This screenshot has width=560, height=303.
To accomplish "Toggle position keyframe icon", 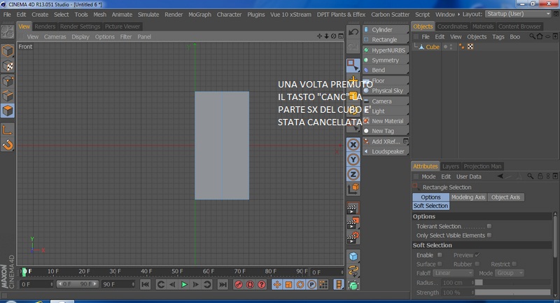I will point(276,284).
